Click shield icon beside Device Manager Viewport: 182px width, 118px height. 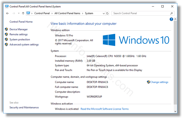[6, 29]
